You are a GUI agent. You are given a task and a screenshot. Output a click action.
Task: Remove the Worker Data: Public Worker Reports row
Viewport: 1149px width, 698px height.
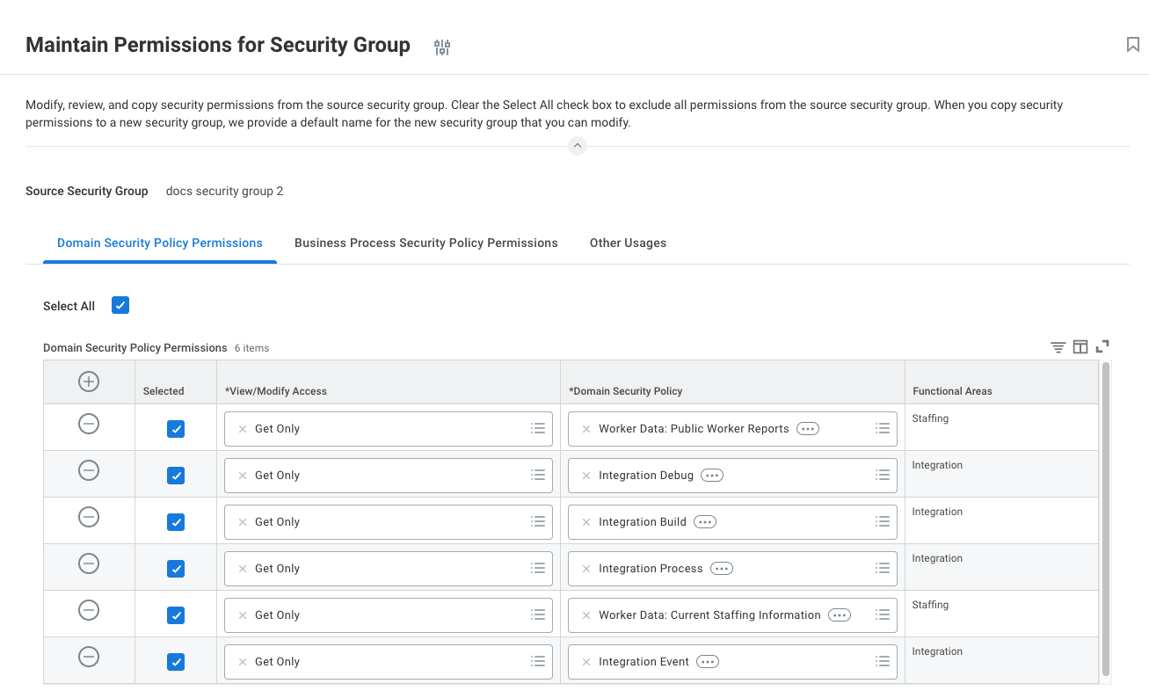pyautogui.click(x=89, y=424)
